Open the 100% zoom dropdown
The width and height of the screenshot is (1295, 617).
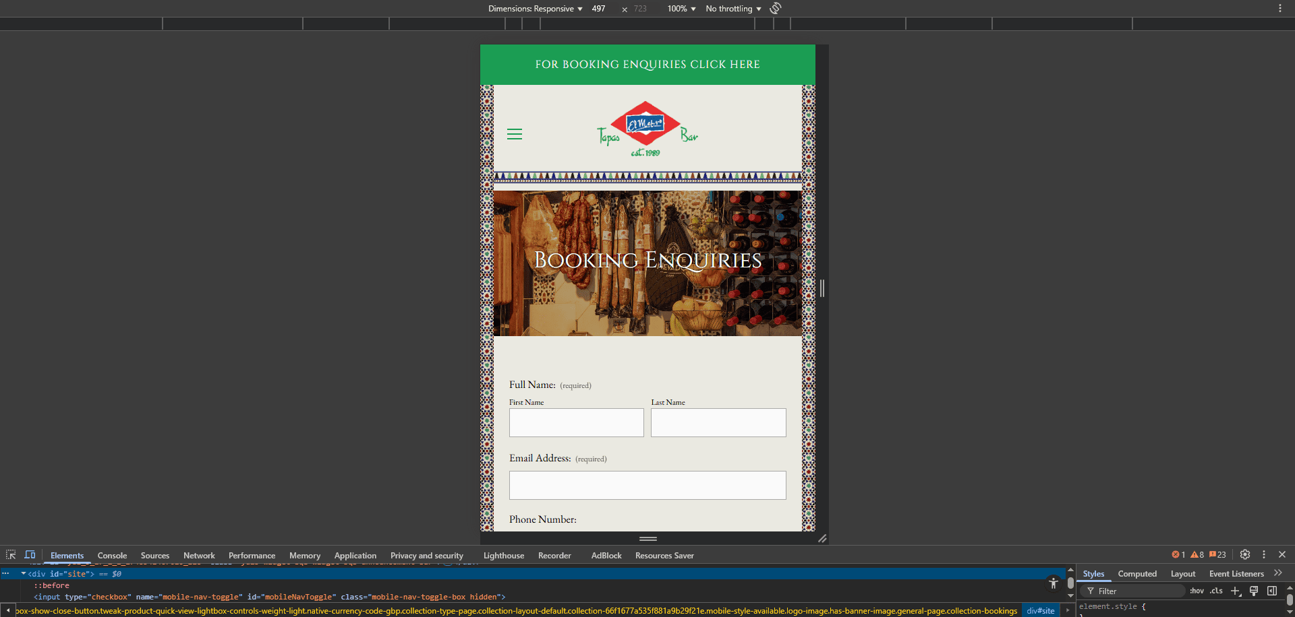(681, 9)
